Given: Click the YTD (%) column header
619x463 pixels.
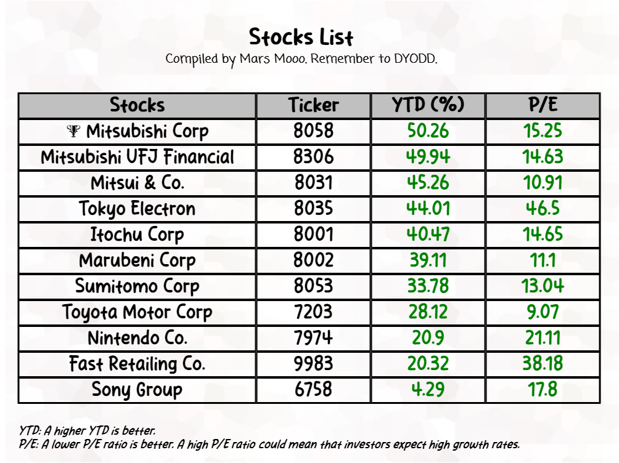Looking at the screenshot, I should coord(428,105).
